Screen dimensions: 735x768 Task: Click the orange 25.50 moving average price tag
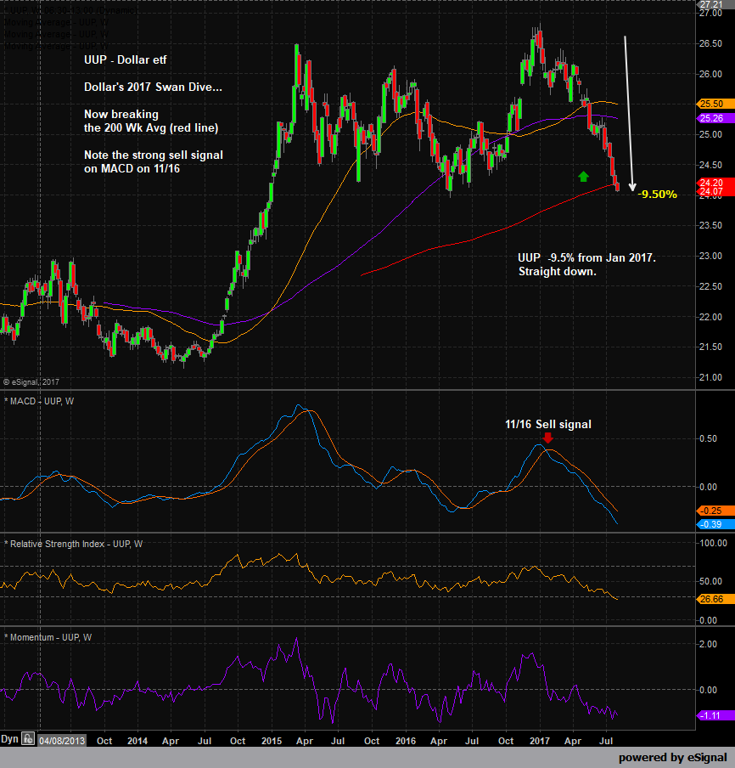[x=715, y=104]
